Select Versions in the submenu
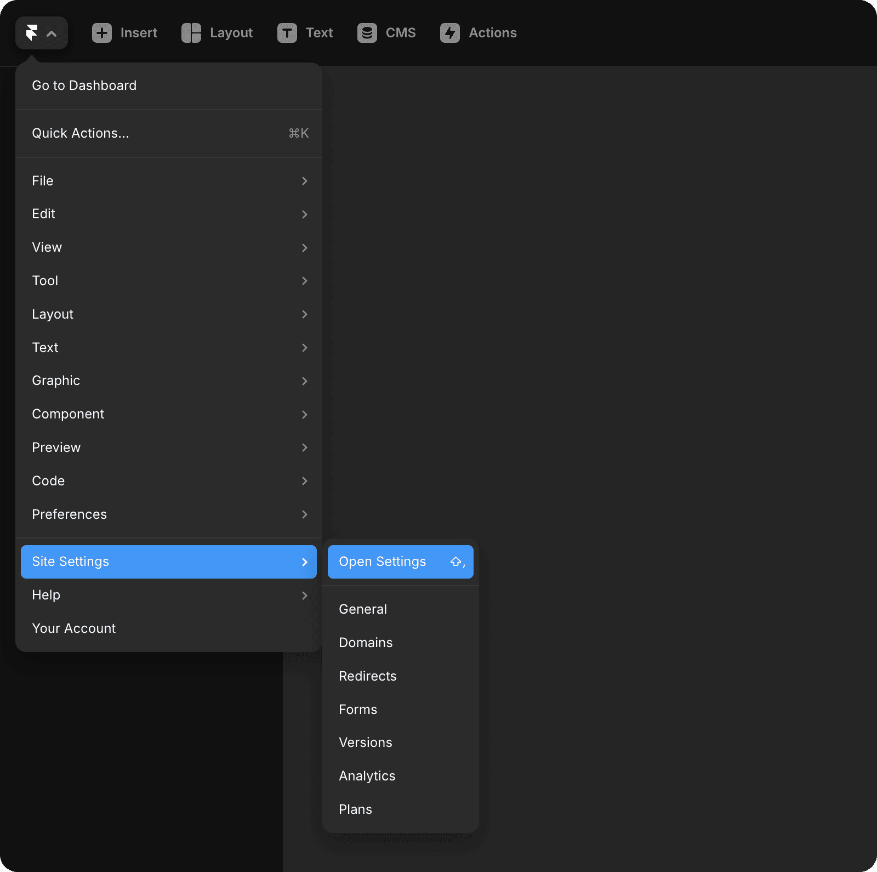877x872 pixels. point(366,743)
